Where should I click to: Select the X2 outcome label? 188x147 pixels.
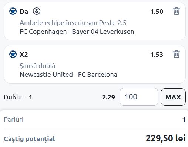(24, 55)
